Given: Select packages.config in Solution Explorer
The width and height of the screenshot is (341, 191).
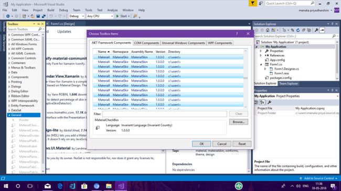Looking at the screenshot, I should pos(281,77).
